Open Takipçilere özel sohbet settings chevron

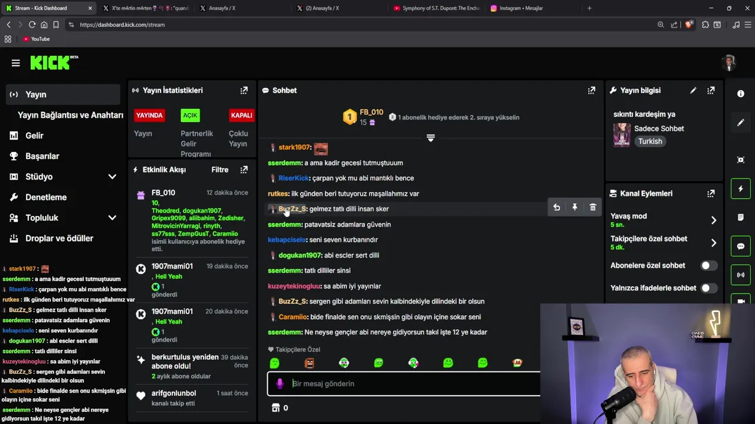point(713,243)
